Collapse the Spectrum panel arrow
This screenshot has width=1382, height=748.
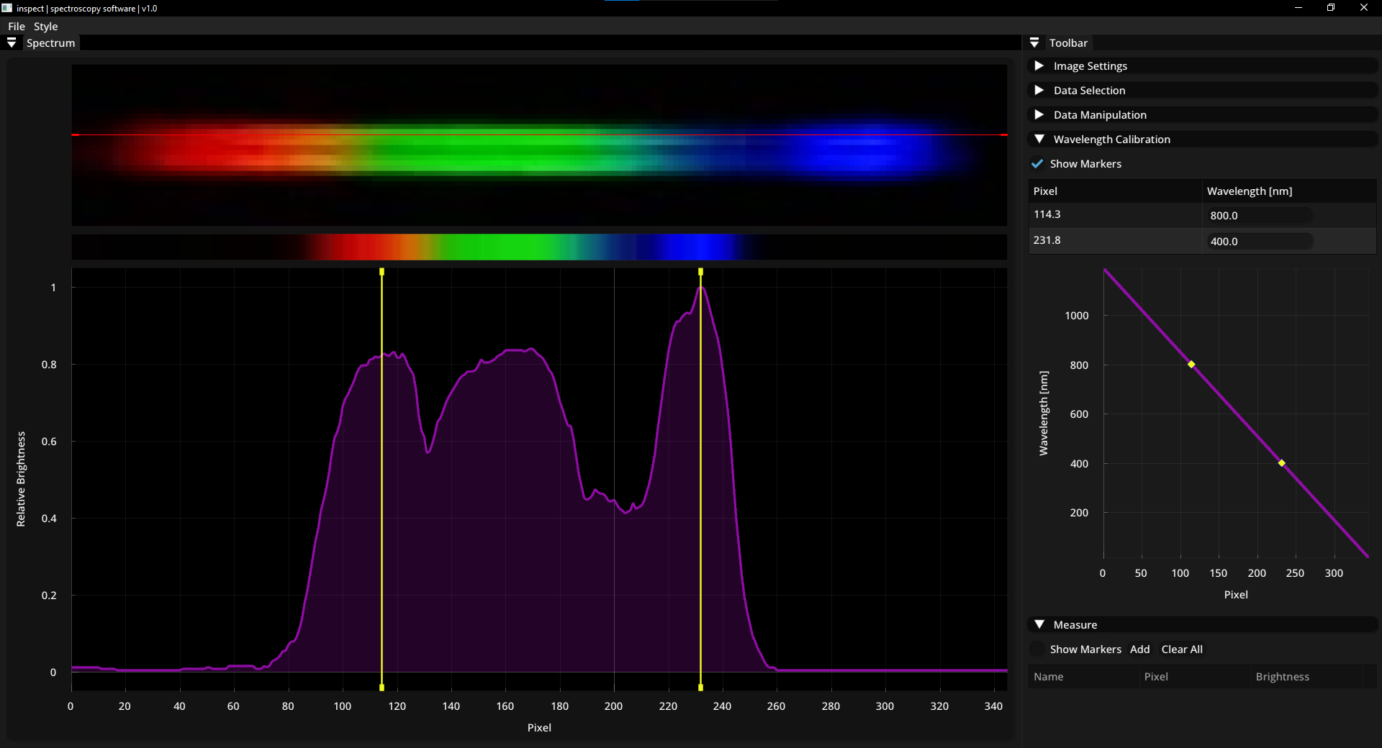(x=12, y=43)
